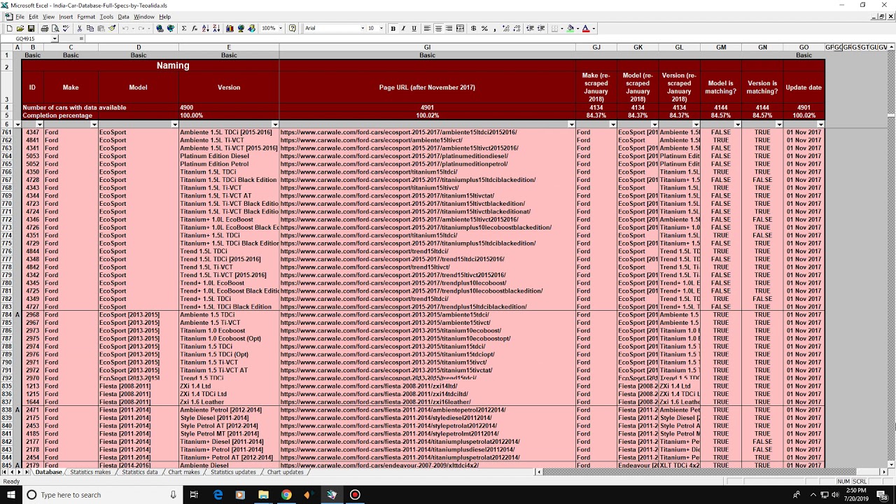
Task: Align text right in toolbar
Action: pyautogui.click(x=449, y=28)
